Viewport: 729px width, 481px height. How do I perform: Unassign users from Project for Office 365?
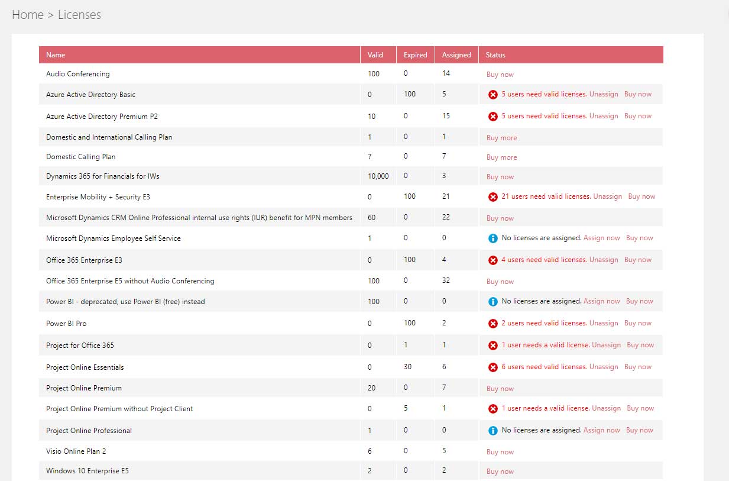click(606, 345)
